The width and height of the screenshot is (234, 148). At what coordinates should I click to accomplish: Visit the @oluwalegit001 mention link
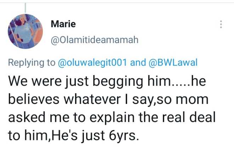tap(92, 63)
